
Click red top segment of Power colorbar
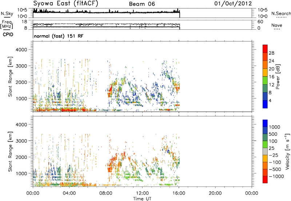pyautogui.click(x=265, y=49)
